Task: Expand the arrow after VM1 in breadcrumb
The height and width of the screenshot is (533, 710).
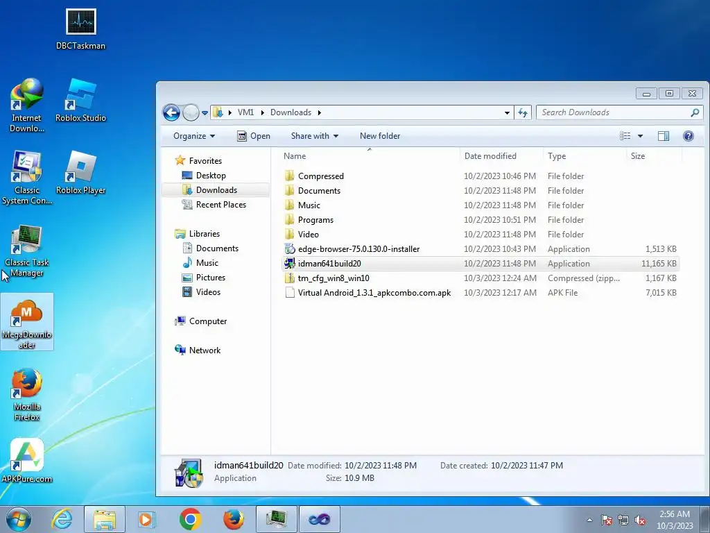Action: coord(262,112)
